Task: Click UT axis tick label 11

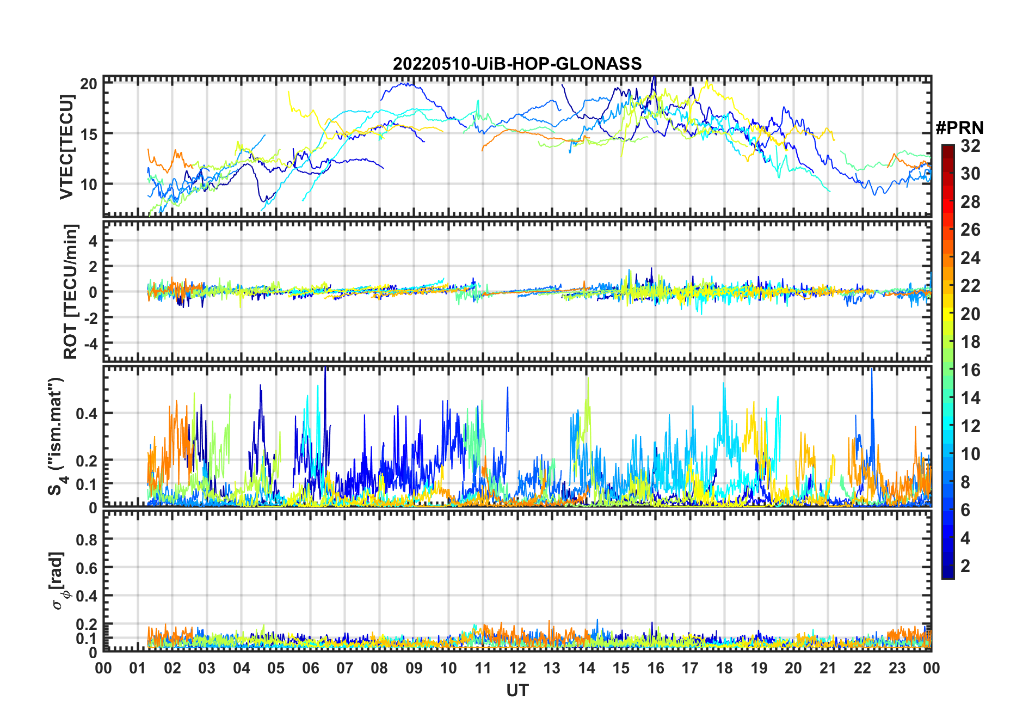Action: (483, 668)
